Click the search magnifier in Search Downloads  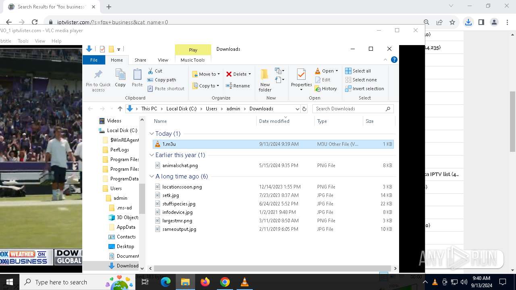click(388, 109)
